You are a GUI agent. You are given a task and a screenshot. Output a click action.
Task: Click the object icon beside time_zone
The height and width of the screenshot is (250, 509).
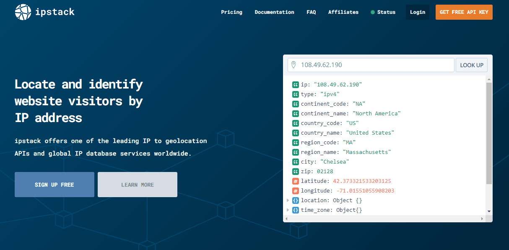[x=296, y=210]
